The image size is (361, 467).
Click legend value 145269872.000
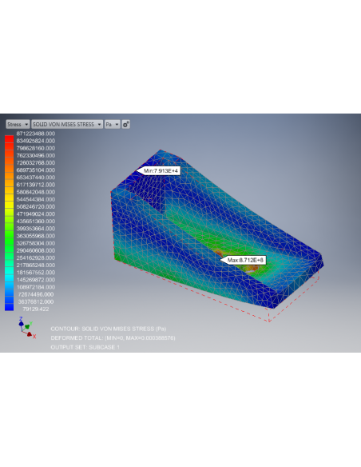point(36,280)
